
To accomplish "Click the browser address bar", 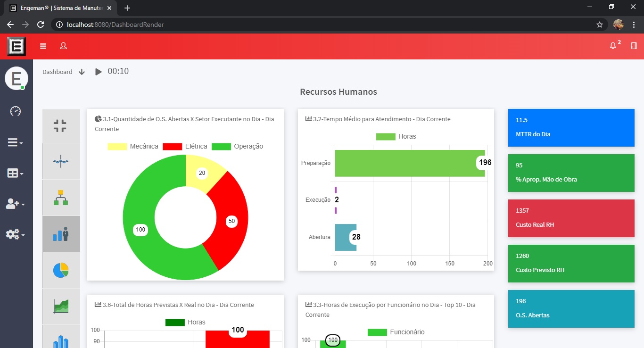I will [x=329, y=25].
